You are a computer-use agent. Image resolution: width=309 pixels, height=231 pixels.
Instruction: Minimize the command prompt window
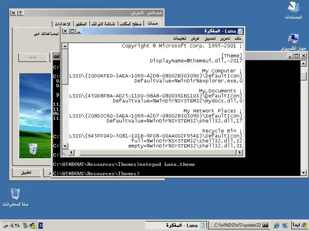289,56
